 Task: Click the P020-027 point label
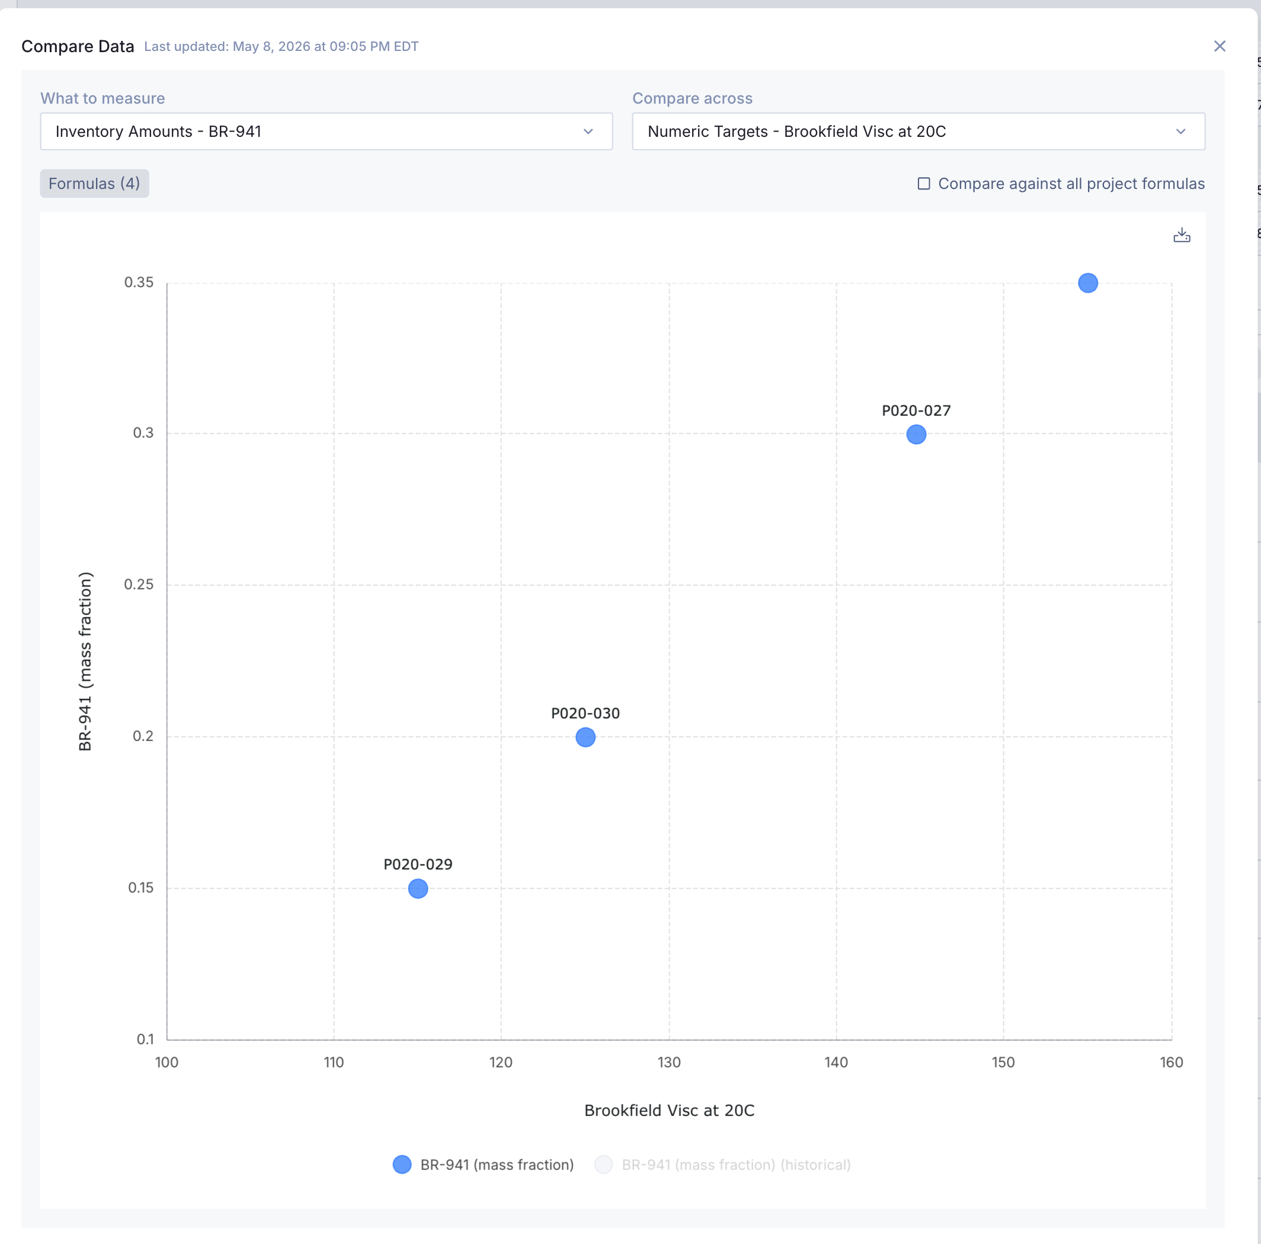coord(916,411)
